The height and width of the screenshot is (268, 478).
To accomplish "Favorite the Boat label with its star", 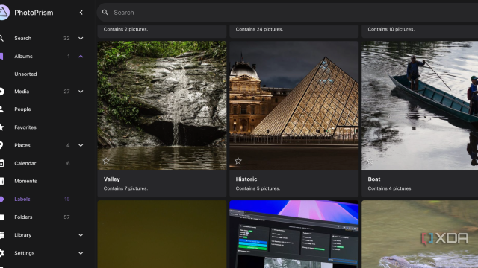I will [x=370, y=161].
